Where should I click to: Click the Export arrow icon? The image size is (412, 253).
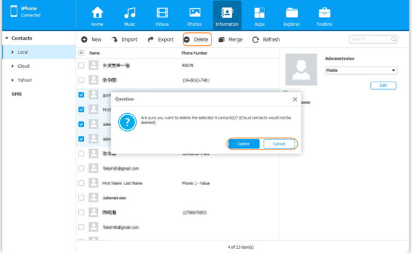click(151, 39)
